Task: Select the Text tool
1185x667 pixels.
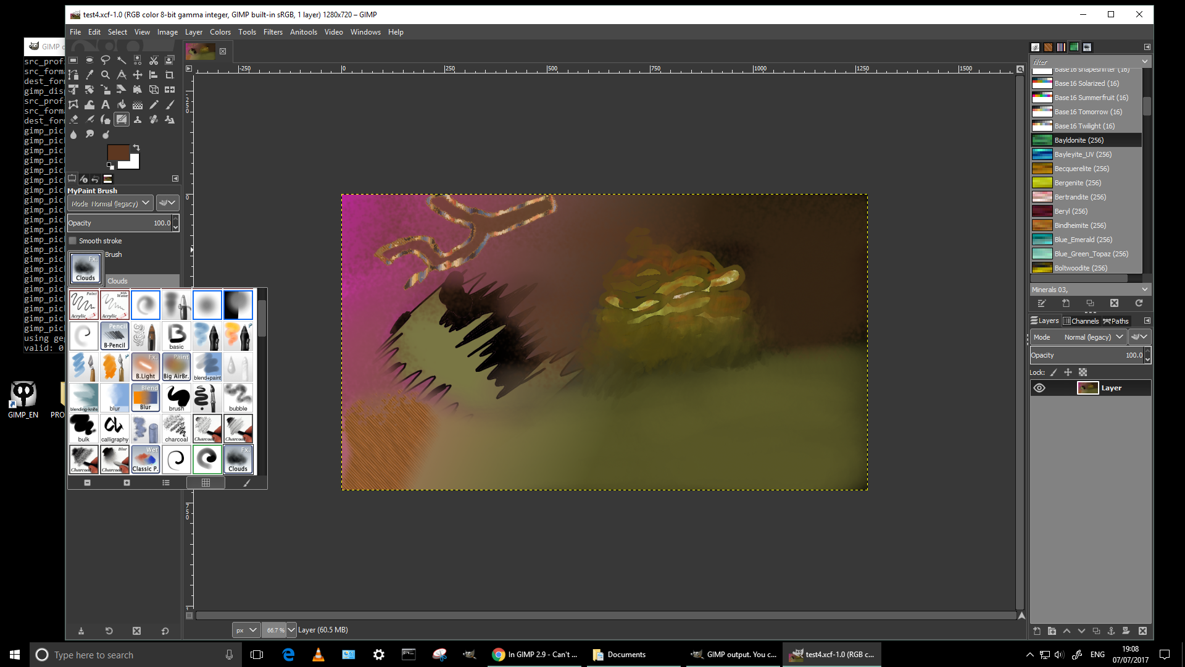Action: 106,104
